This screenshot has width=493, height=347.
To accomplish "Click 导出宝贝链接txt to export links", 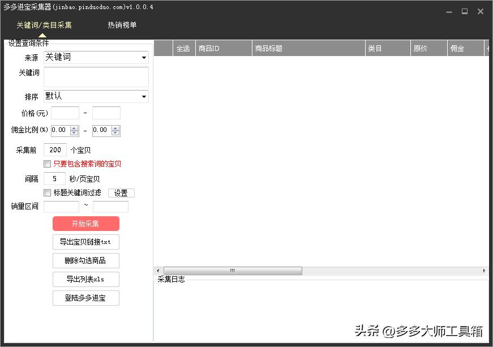I will 85,242.
